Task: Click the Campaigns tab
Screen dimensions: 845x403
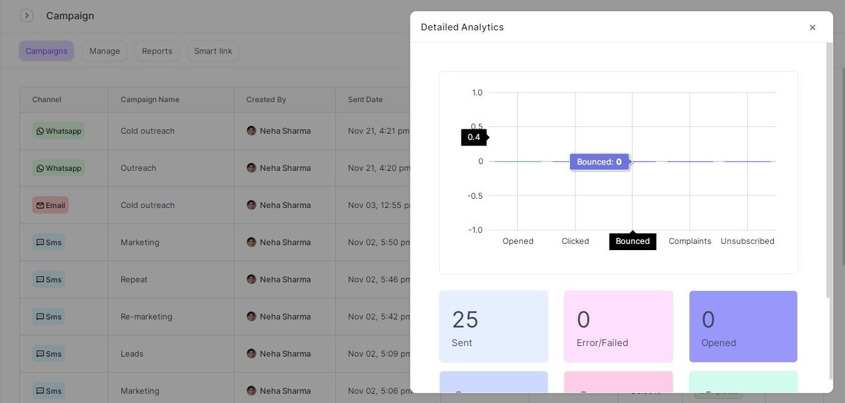Action: [x=46, y=51]
